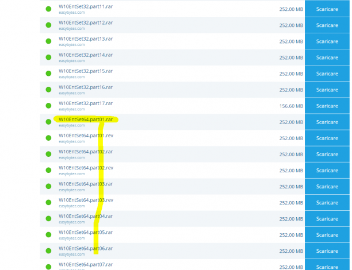Download W10EntSet64.part03.rev via Scaricare
Viewport: 352px width, 270px height.
[327, 203]
